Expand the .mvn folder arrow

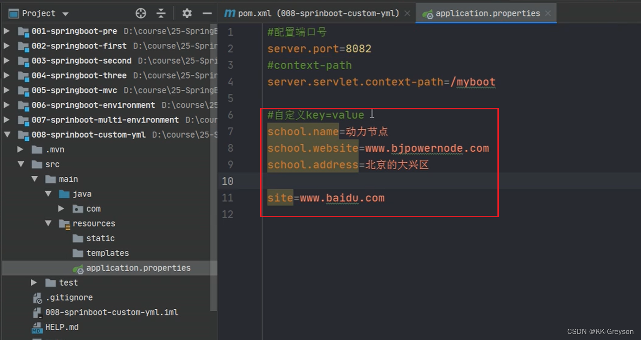[x=20, y=150]
